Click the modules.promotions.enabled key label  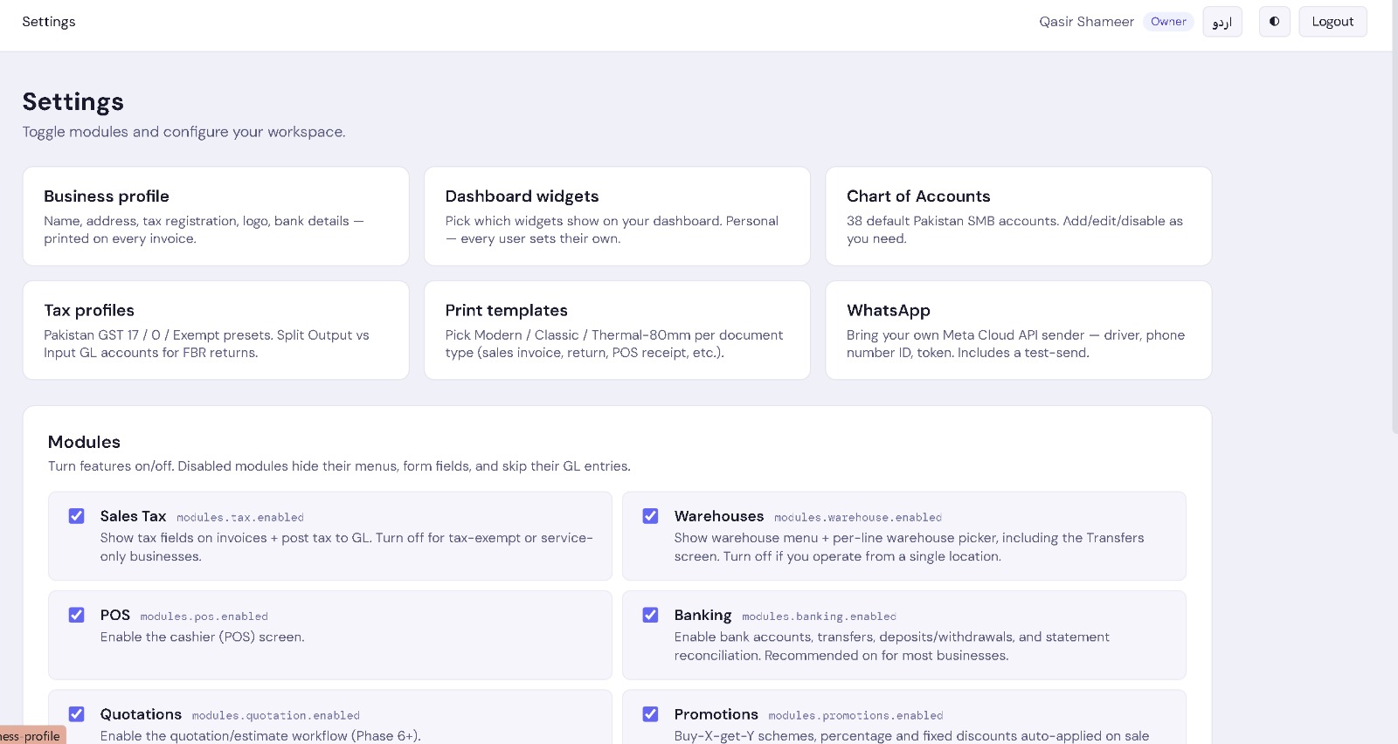[856, 716]
